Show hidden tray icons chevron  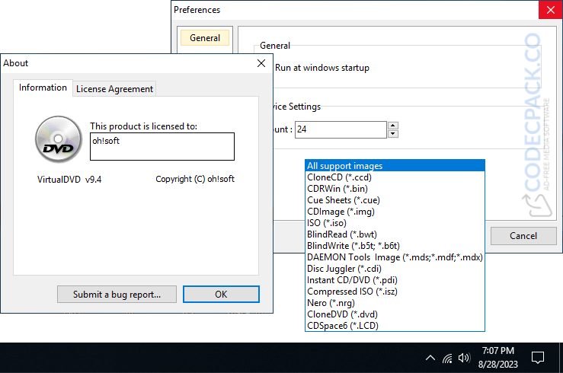(x=430, y=358)
